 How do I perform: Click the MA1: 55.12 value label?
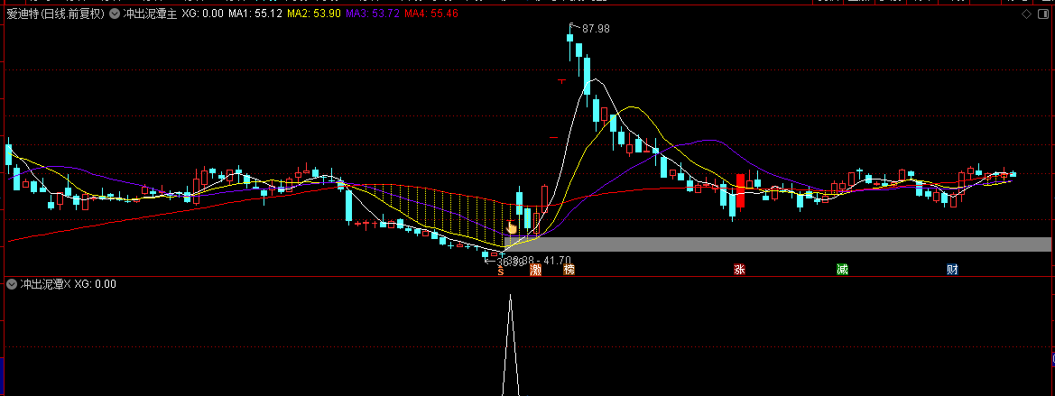coord(255,14)
